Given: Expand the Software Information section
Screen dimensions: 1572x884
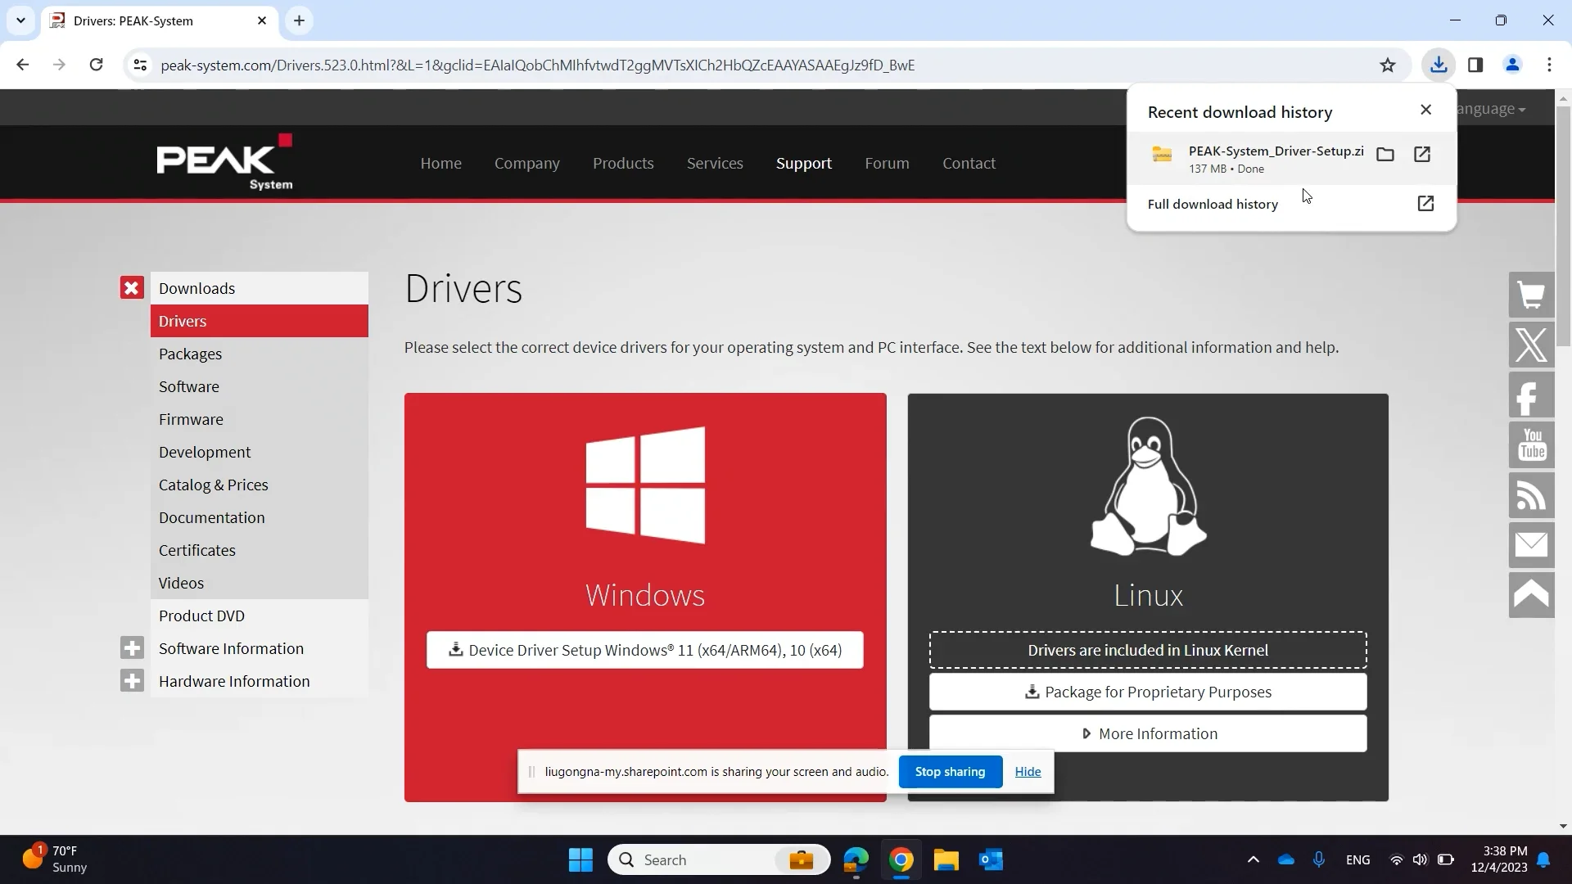Looking at the screenshot, I should click(132, 648).
